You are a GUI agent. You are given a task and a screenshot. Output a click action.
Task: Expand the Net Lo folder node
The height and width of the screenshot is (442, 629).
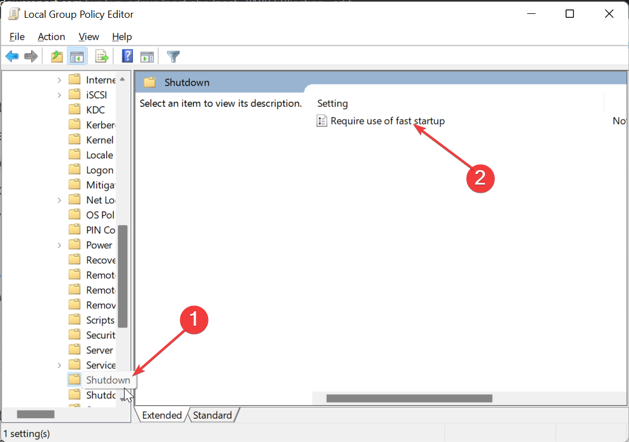pyautogui.click(x=60, y=200)
